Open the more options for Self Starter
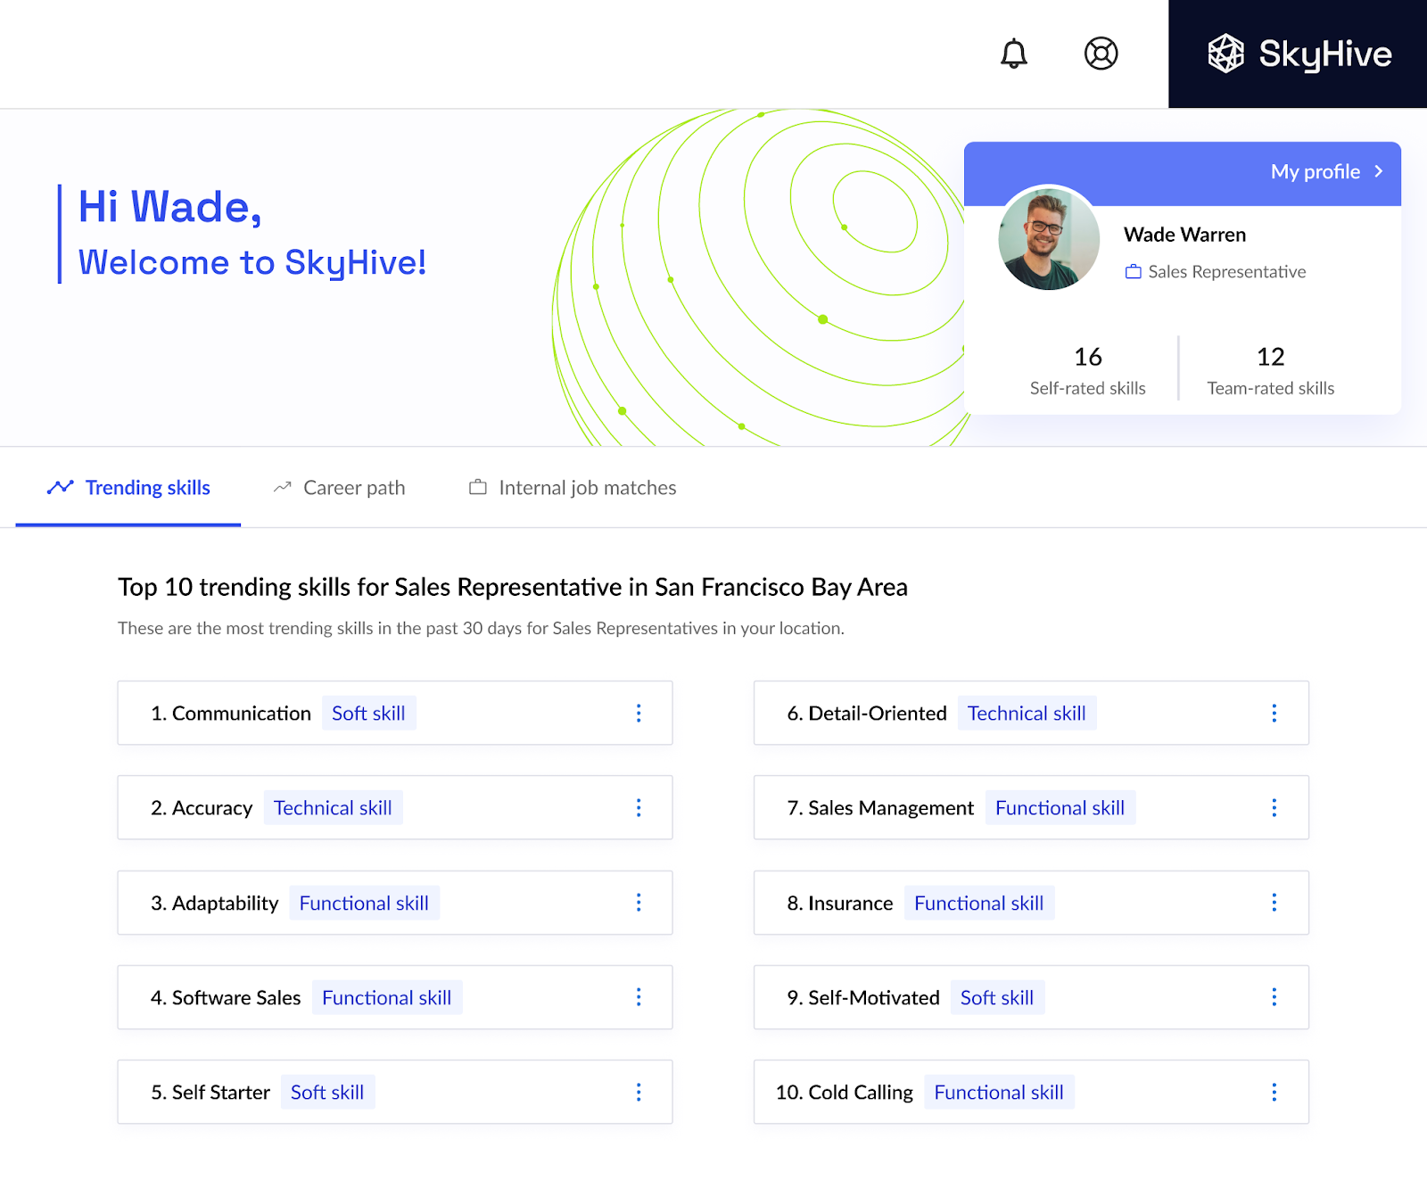The image size is (1427, 1189). click(x=639, y=1093)
